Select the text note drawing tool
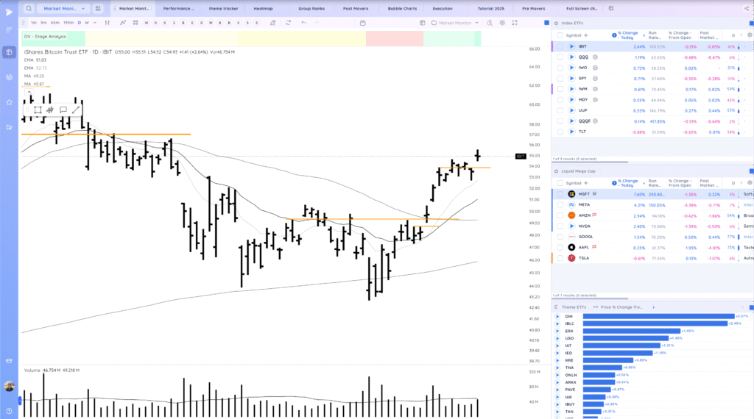 tap(63, 110)
